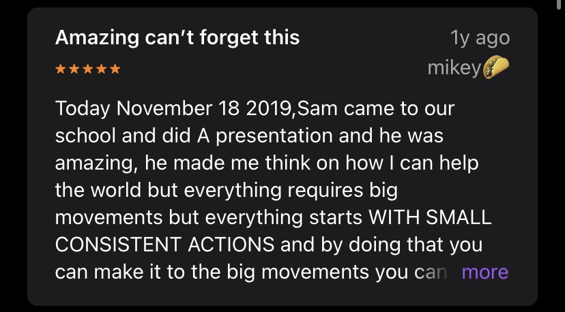565x312 pixels.
Task: Click the truncated last line before more
Action: (251, 272)
